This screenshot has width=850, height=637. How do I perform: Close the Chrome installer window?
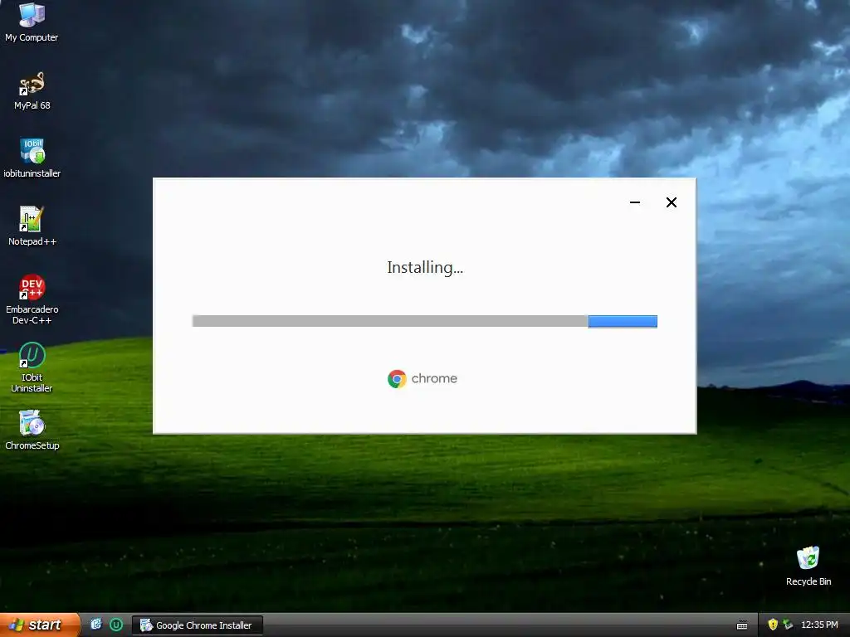(x=671, y=202)
